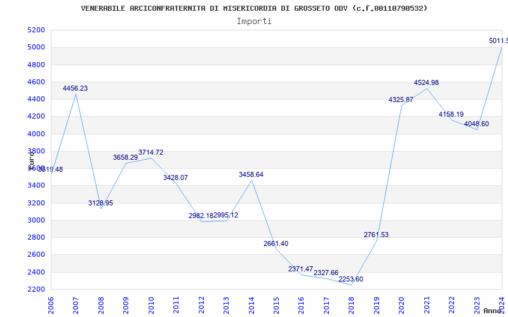The width and height of the screenshot is (508, 317).
Task: Select the 4400 y-axis value
Action: coord(36,99)
